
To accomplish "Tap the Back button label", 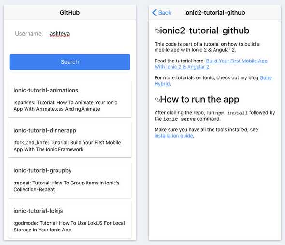I will (165, 13).
